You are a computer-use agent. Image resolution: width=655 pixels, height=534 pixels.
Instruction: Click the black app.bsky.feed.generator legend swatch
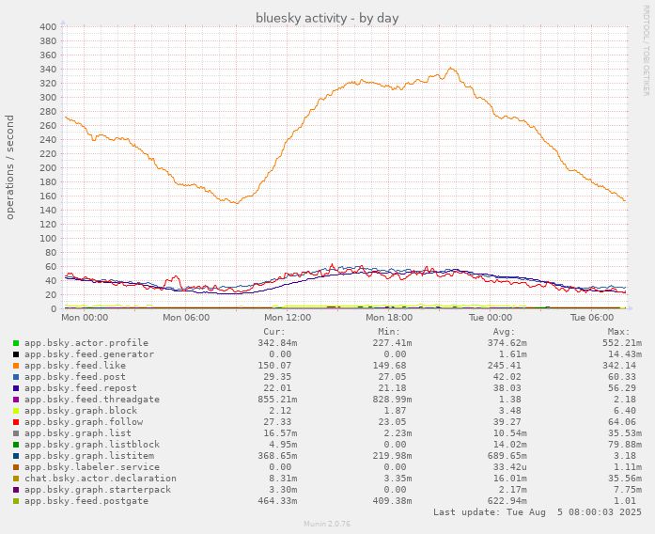16,354
